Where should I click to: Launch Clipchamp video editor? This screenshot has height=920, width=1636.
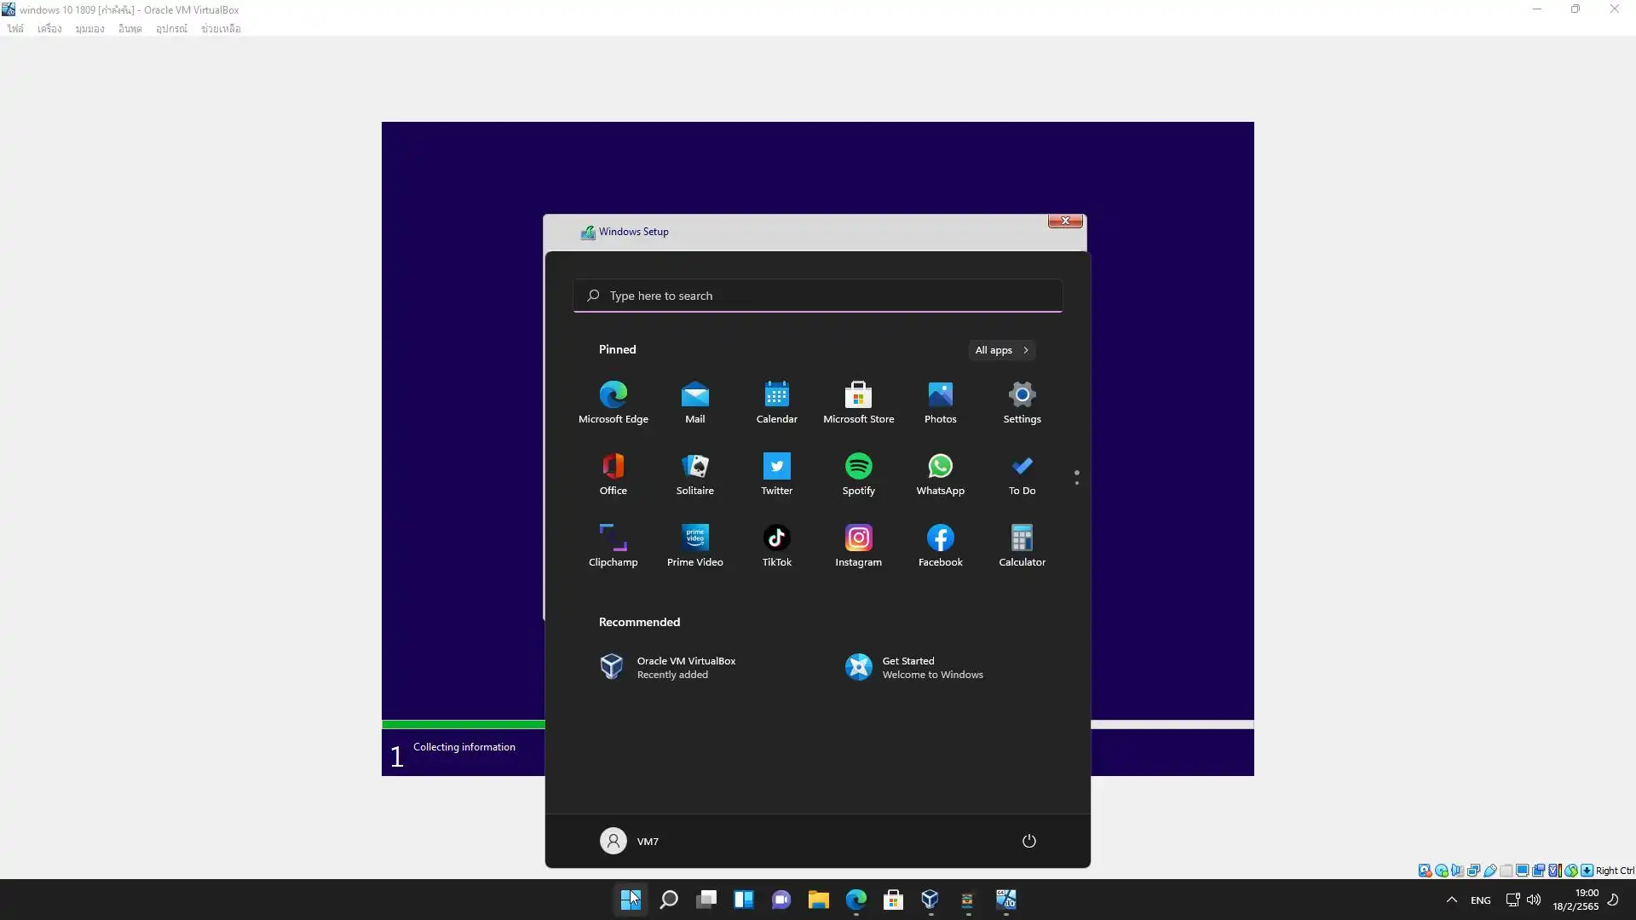click(x=613, y=545)
